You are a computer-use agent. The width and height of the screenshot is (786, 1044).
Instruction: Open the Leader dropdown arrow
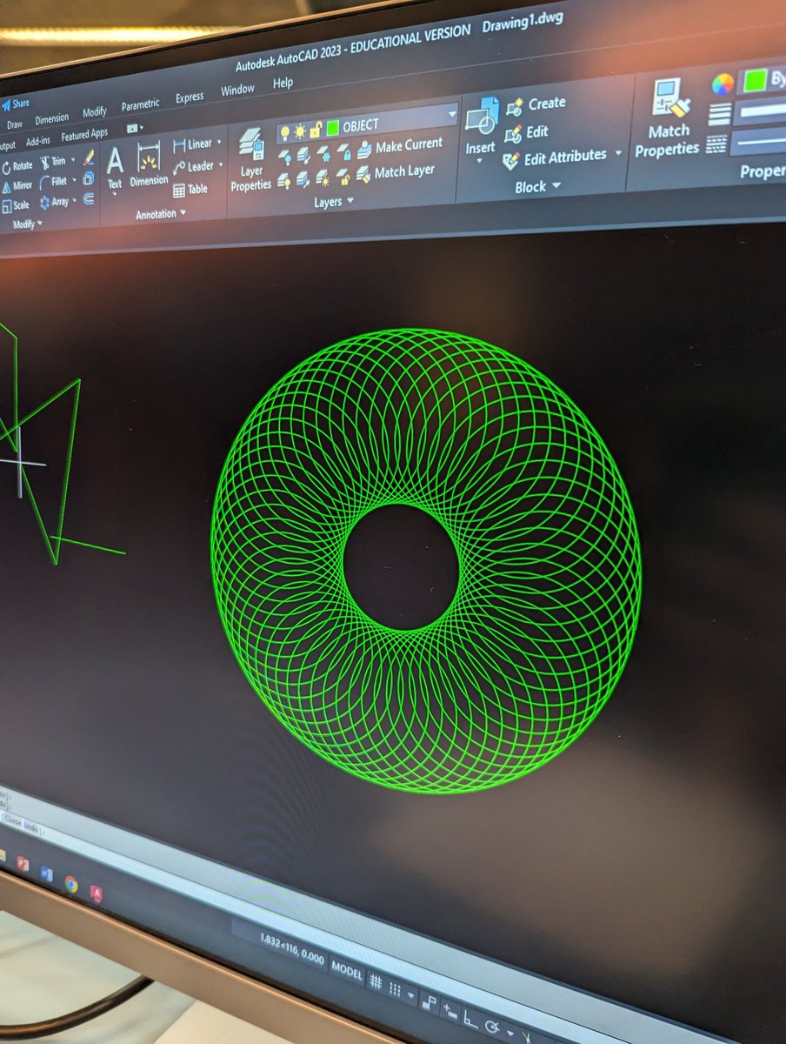click(221, 164)
